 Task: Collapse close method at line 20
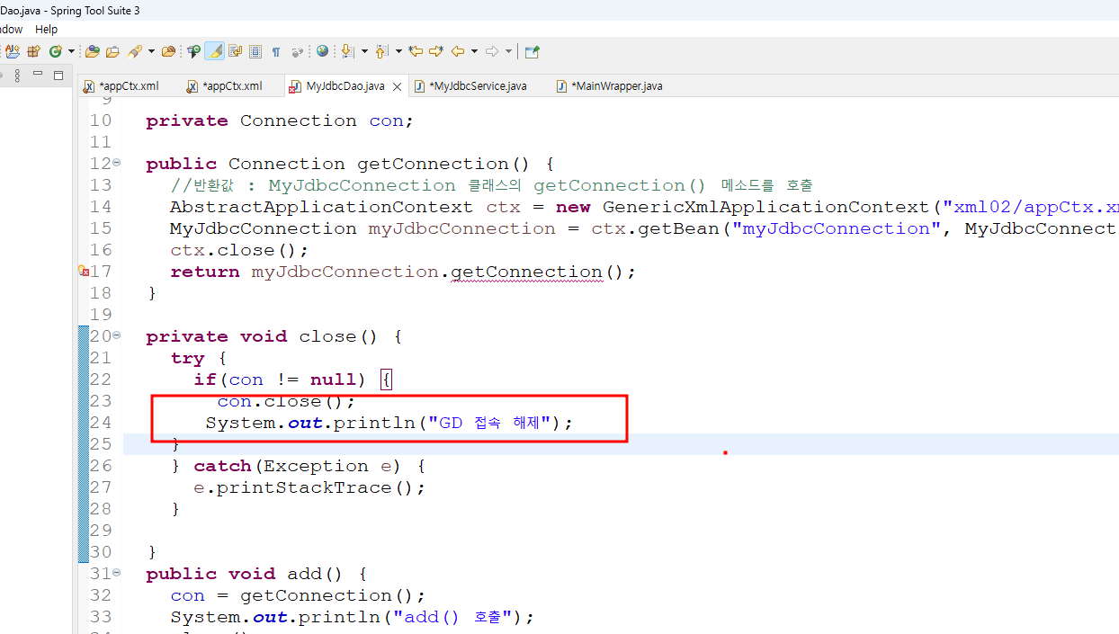coord(117,335)
